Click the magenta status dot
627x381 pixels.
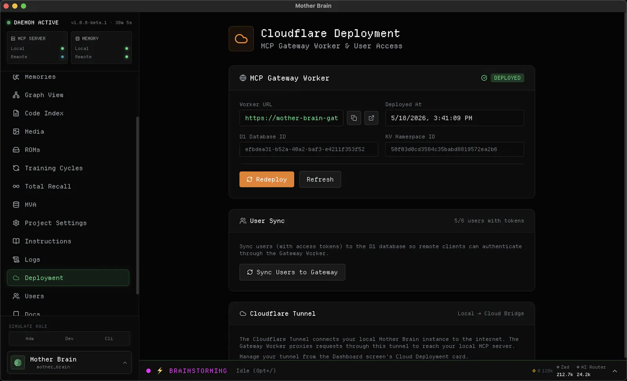(x=149, y=371)
